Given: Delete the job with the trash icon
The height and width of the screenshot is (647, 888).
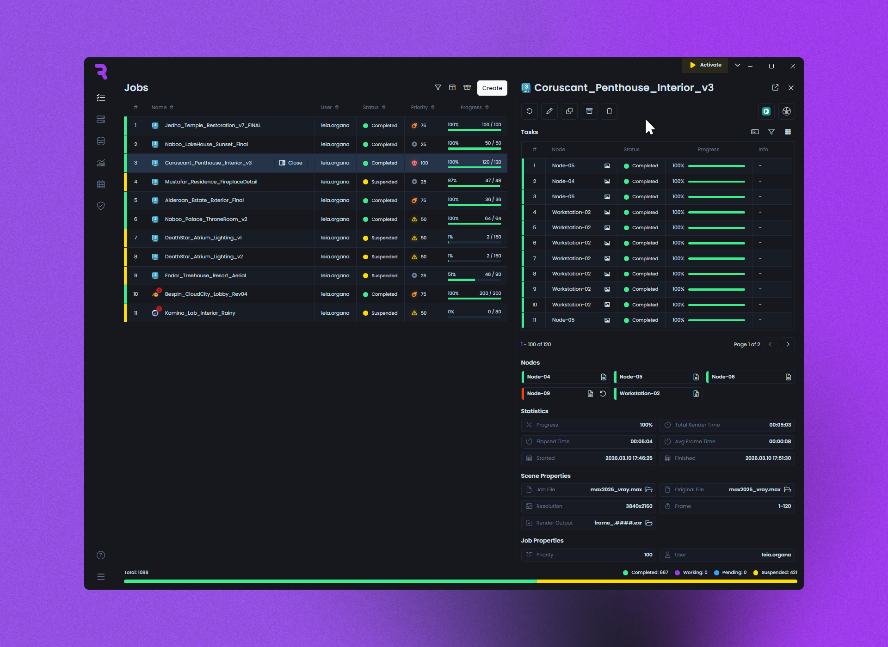Looking at the screenshot, I should (x=609, y=111).
